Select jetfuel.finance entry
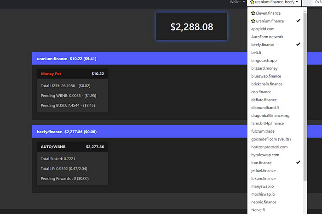The image size is (322, 214). tap(263, 170)
